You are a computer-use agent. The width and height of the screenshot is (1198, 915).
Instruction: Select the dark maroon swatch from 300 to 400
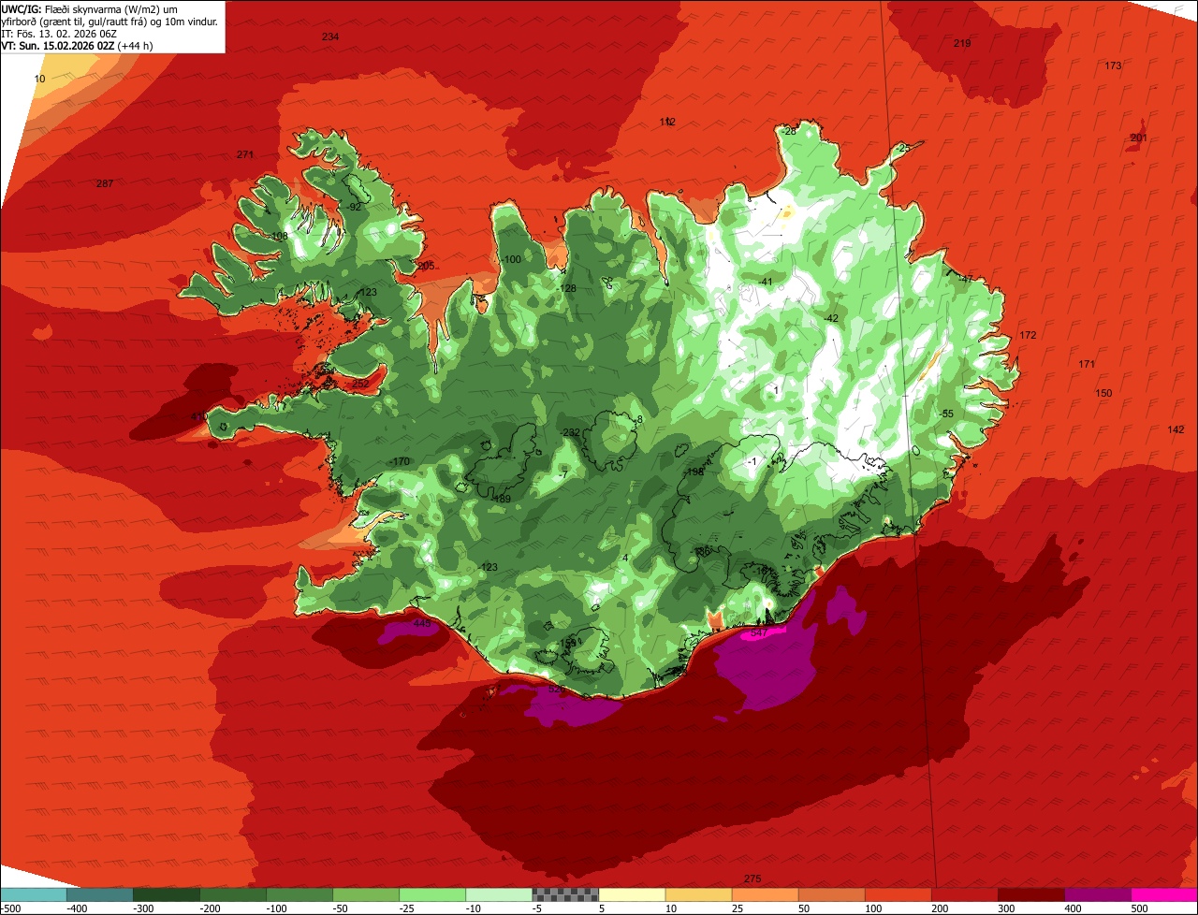pyautogui.click(x=1031, y=894)
